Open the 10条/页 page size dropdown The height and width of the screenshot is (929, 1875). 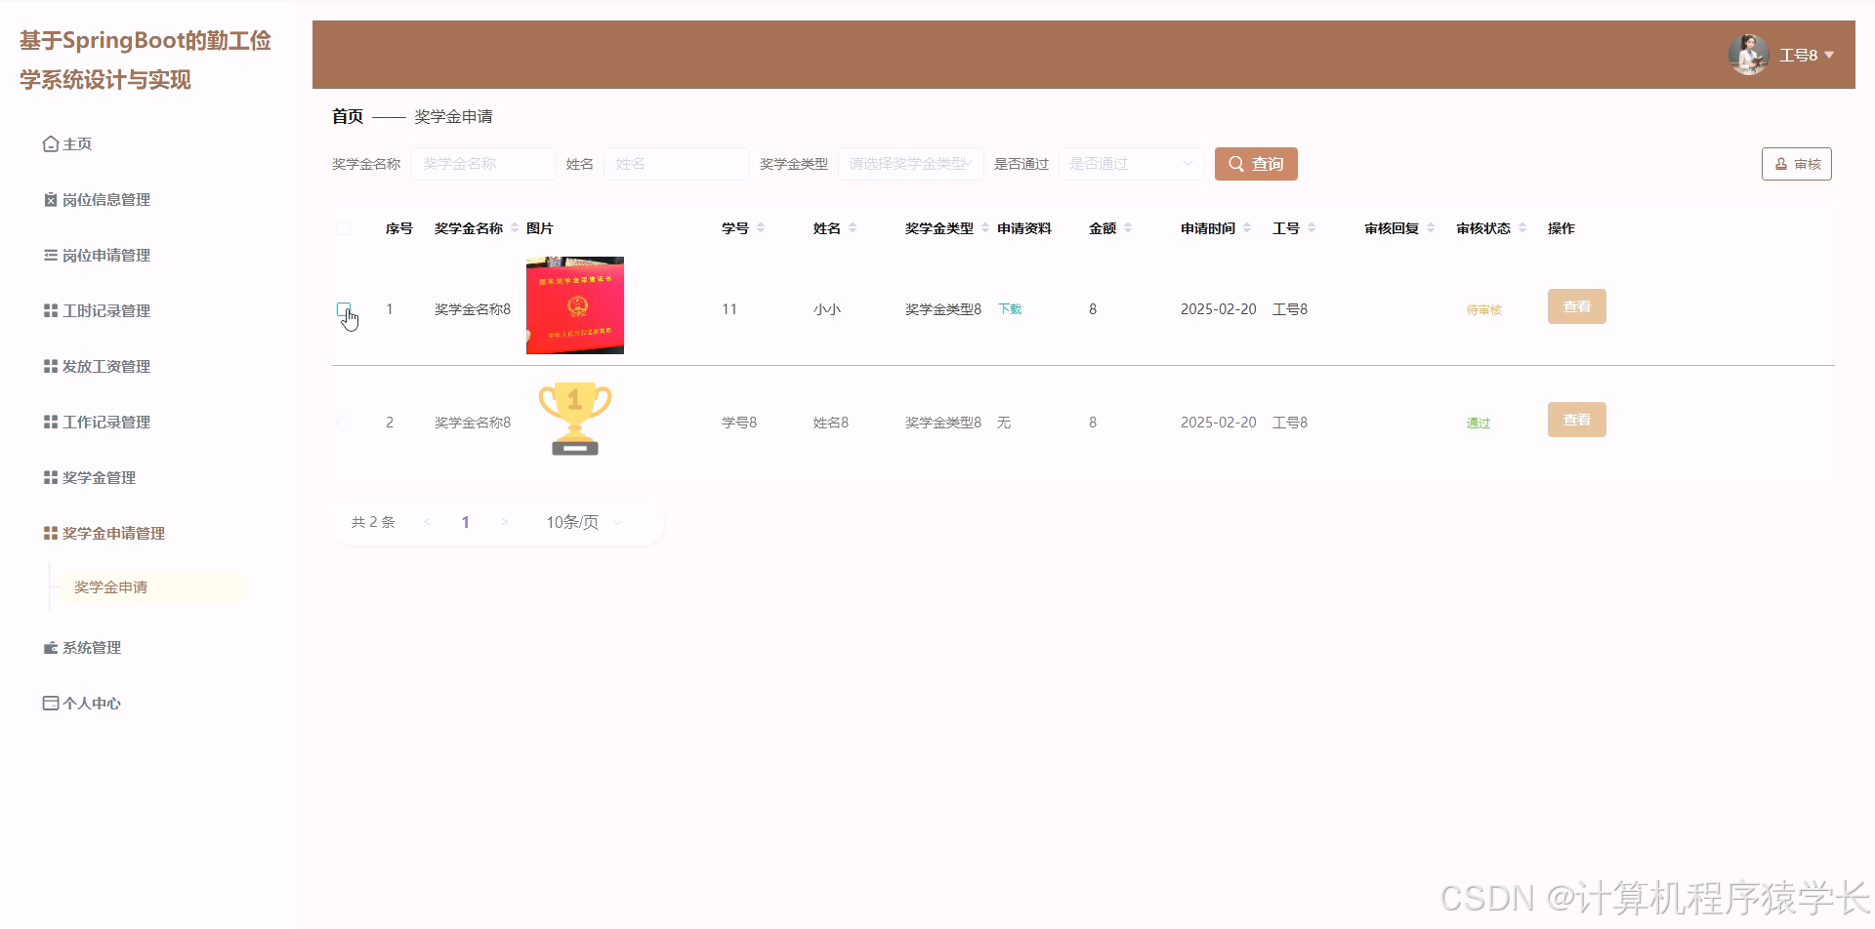point(584,522)
